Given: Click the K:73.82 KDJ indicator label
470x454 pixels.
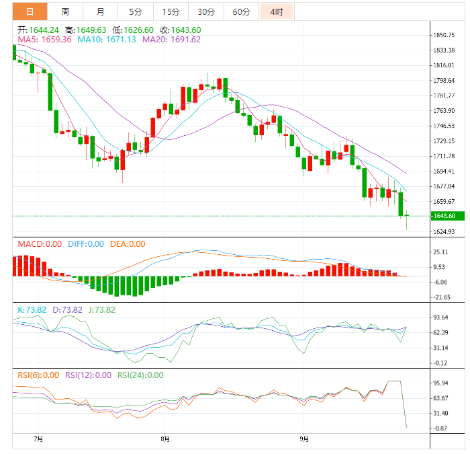Looking at the screenshot, I should click(31, 309).
